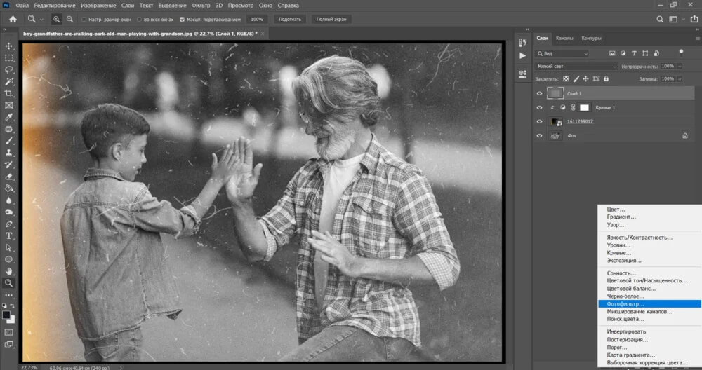
Task: Choose the zoom-out magnifier in options bar
Action: click(x=69, y=19)
